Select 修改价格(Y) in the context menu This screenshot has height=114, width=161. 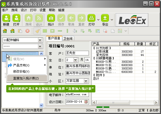click(21, 72)
